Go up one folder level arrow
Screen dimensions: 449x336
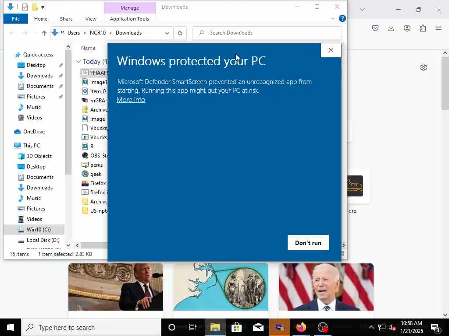(x=44, y=33)
